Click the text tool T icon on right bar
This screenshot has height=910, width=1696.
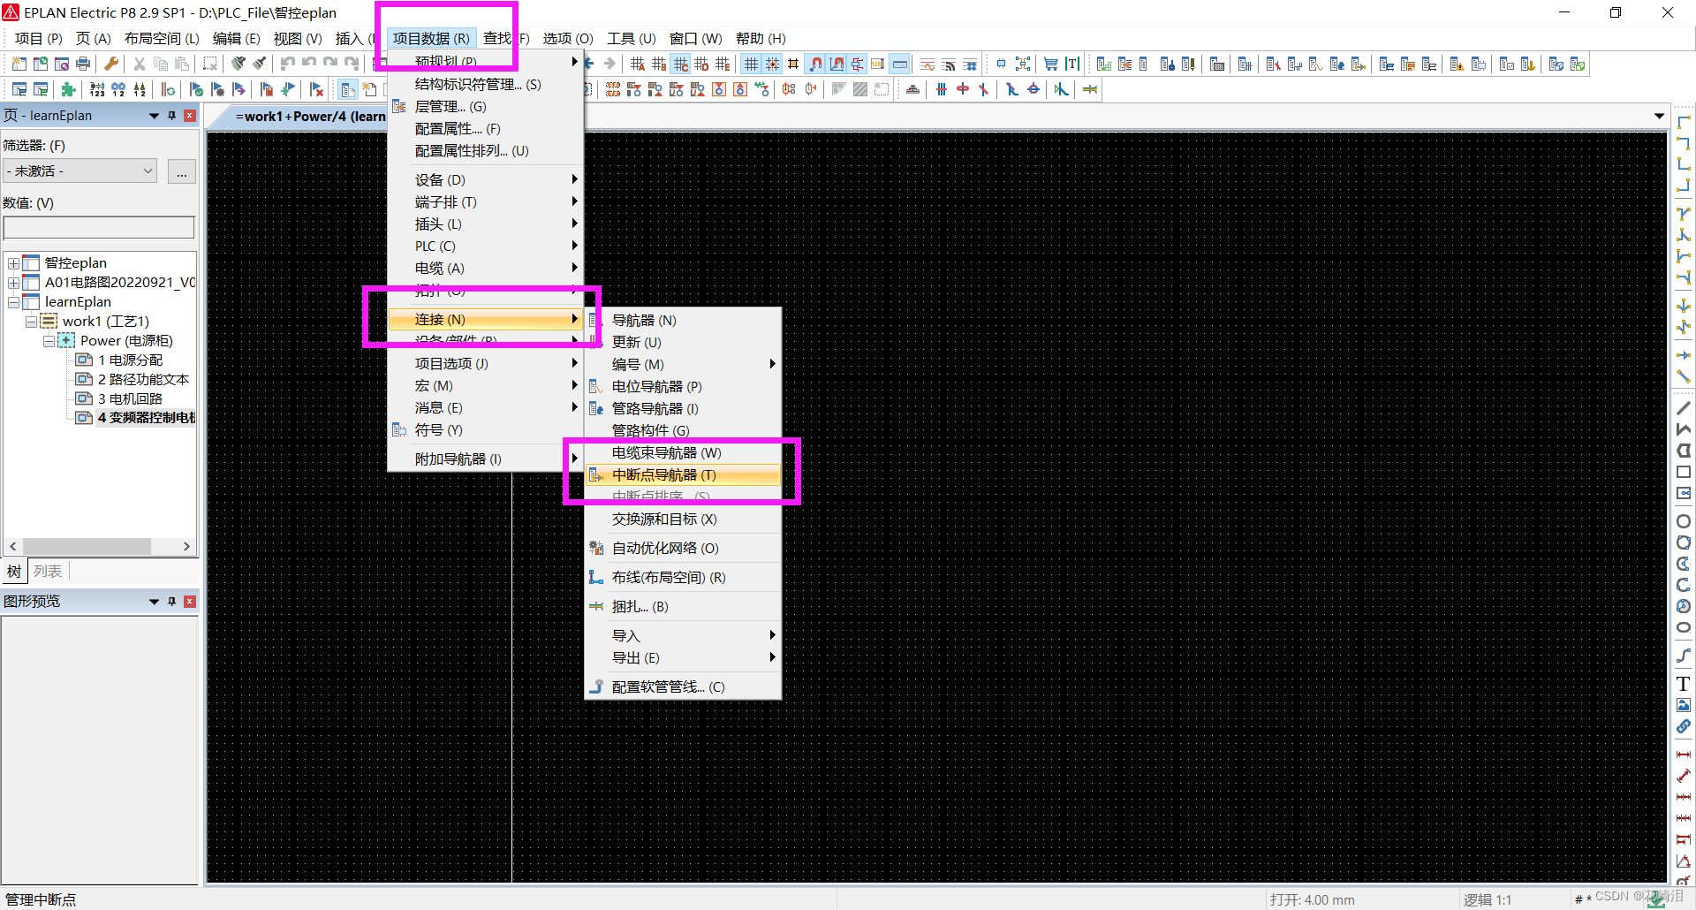[1684, 684]
